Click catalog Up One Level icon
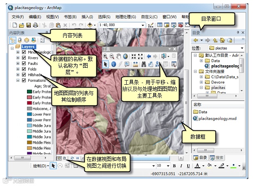 (215, 40)
